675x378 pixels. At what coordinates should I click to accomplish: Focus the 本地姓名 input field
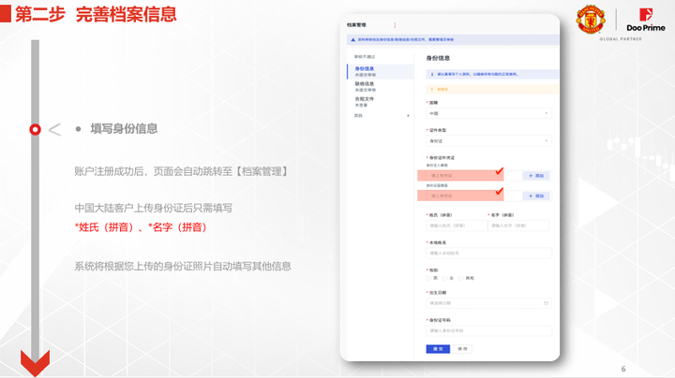coord(488,254)
